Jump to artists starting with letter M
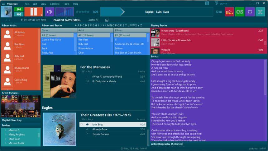The height and width of the screenshot is (151, 268). click(x=108, y=25)
